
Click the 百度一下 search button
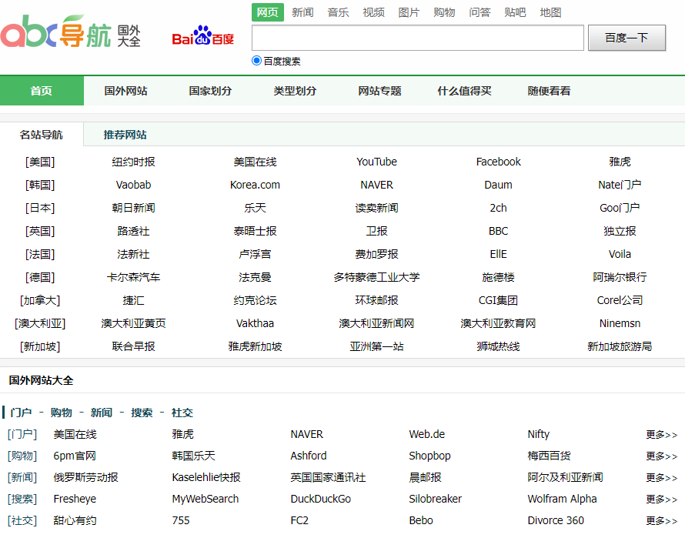coord(627,38)
